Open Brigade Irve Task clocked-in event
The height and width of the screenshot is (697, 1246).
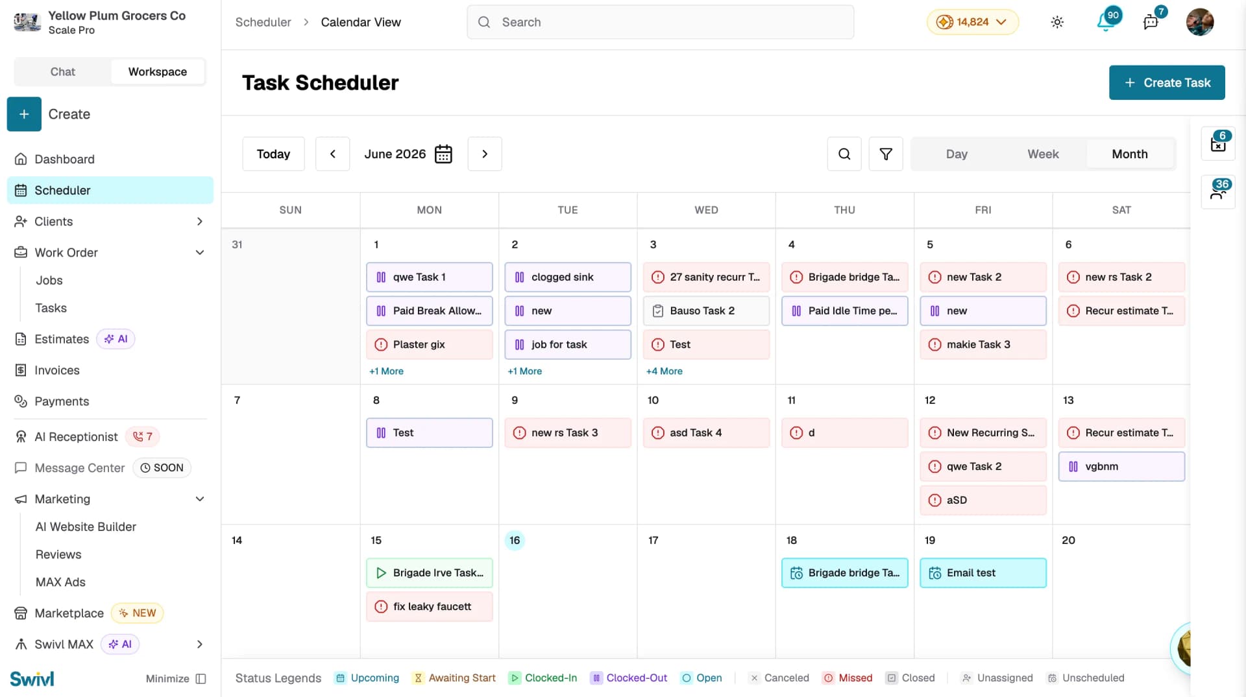point(429,573)
